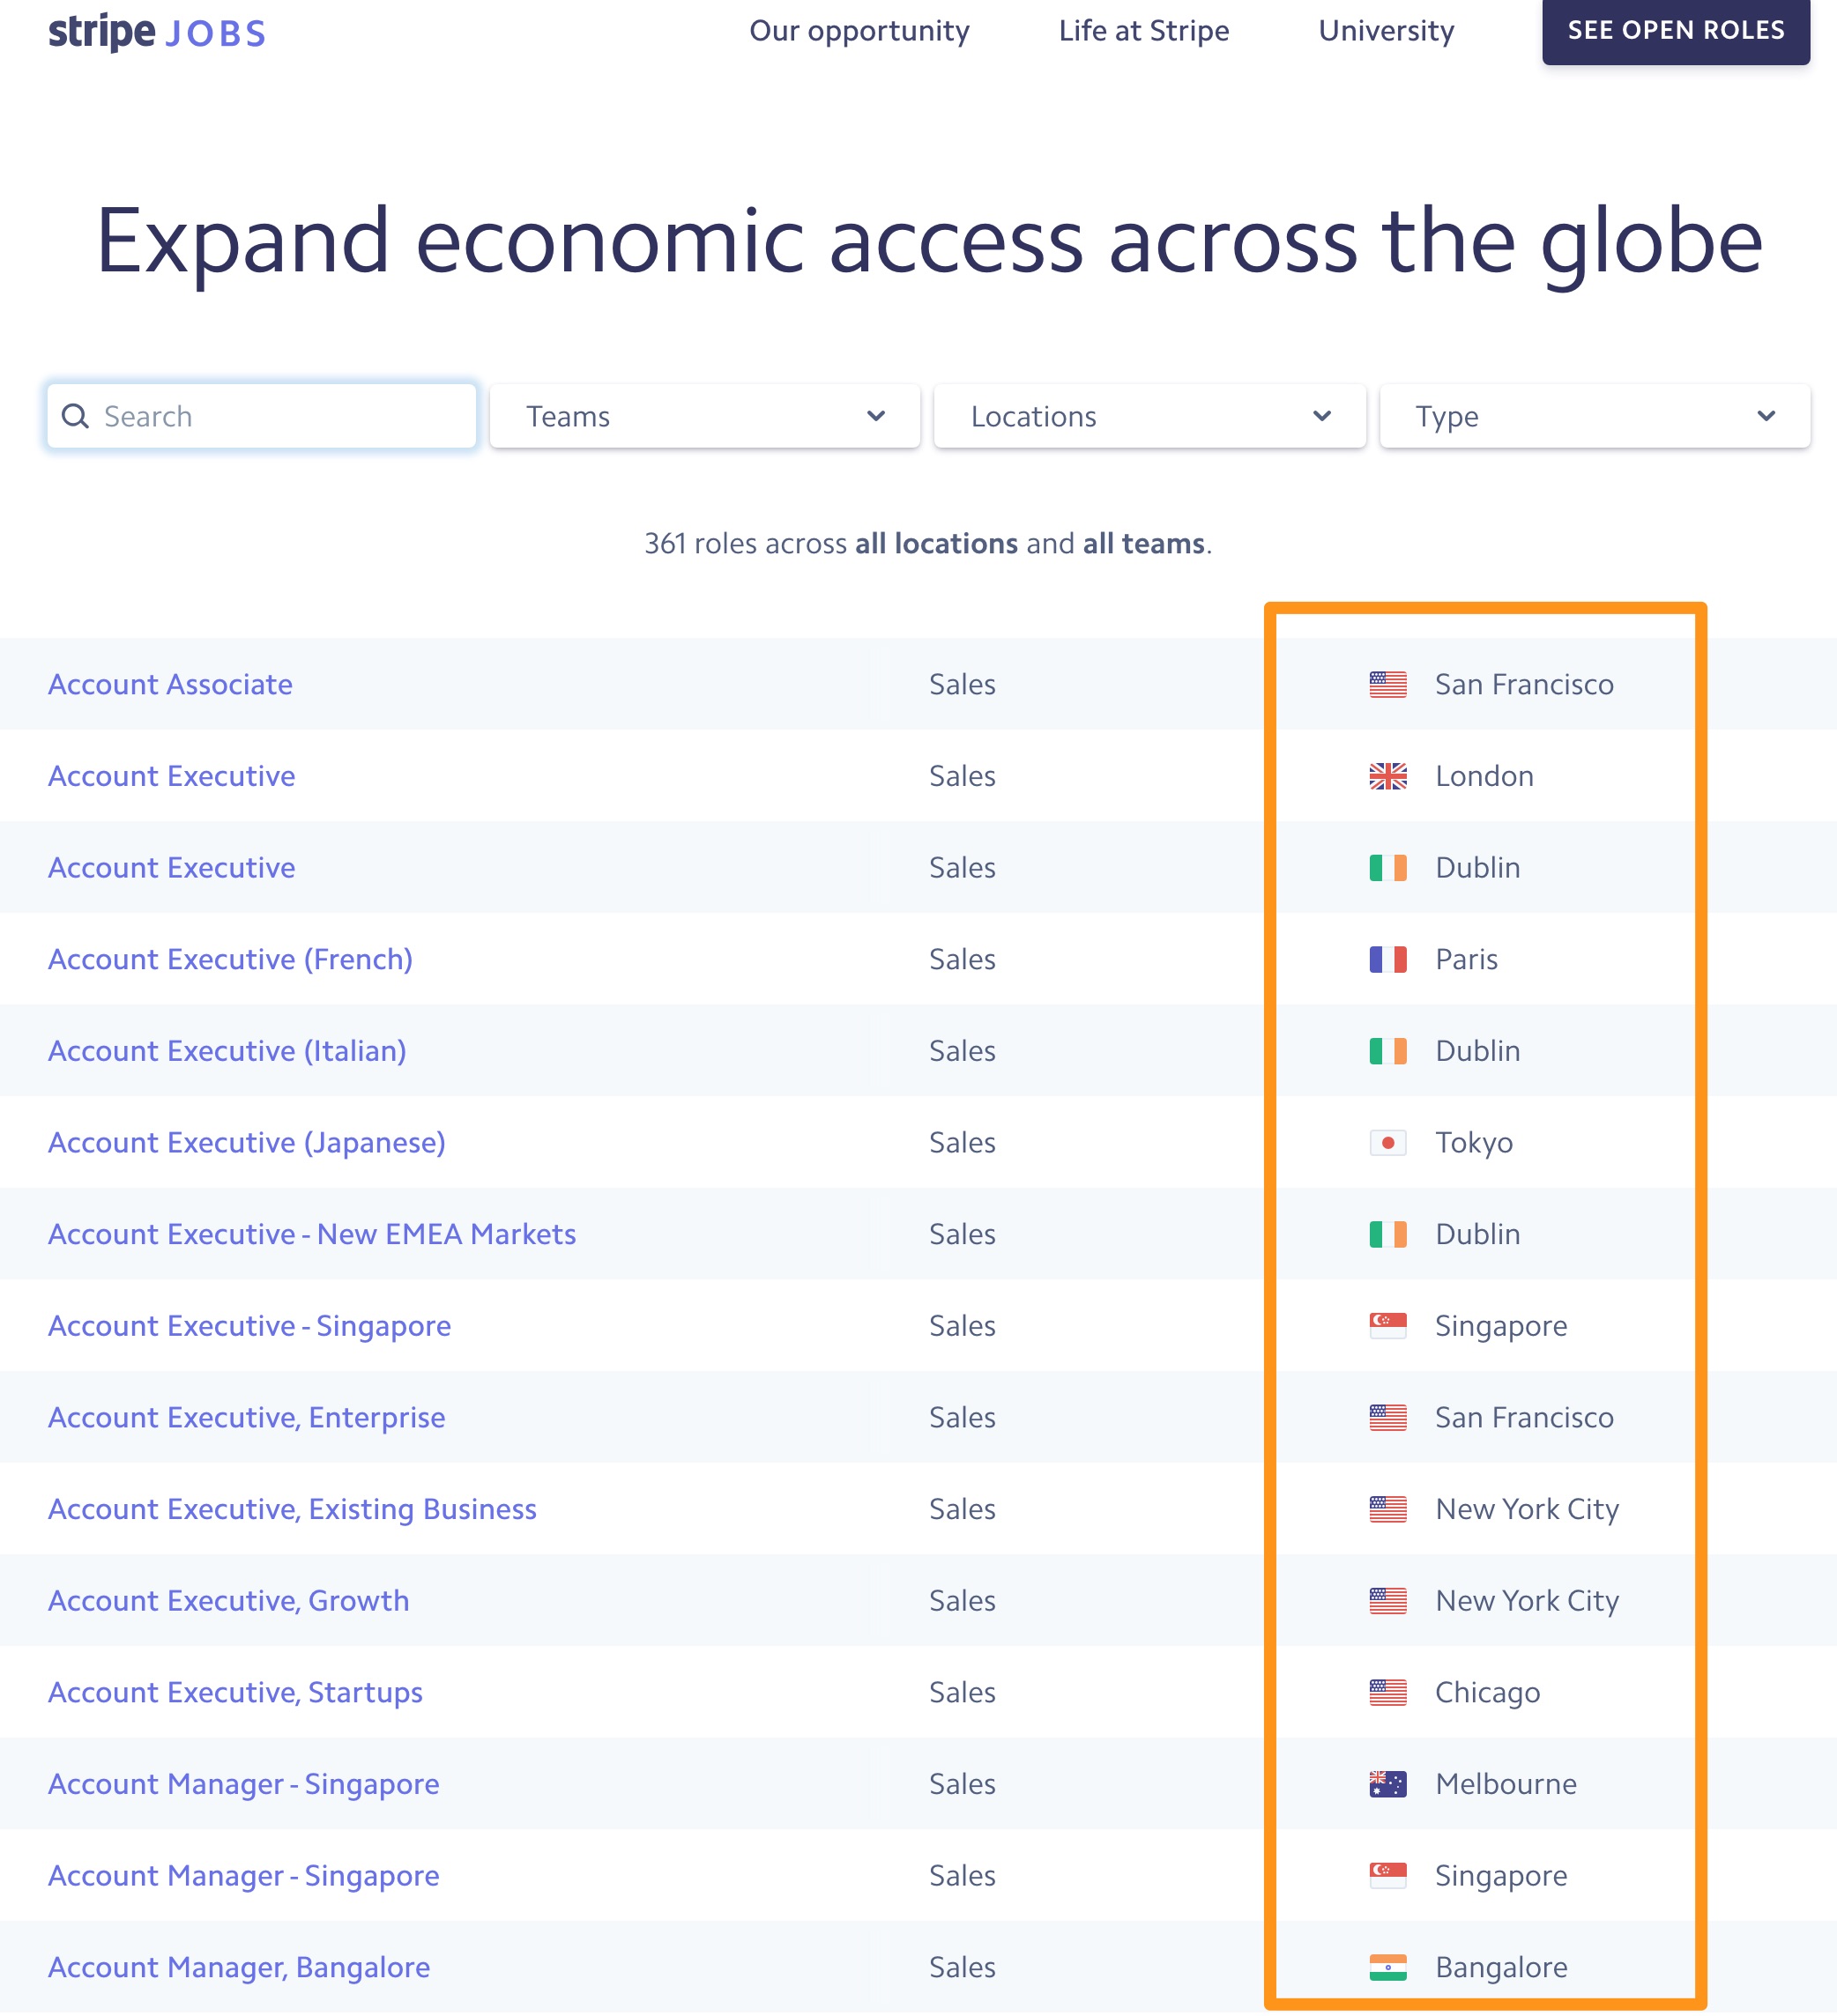This screenshot has height=2016, width=1837.
Task: Open Account Executive, Growth job link
Action: [x=229, y=1601]
